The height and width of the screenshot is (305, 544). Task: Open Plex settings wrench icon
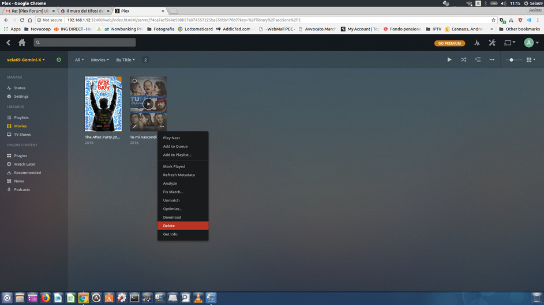click(x=492, y=43)
